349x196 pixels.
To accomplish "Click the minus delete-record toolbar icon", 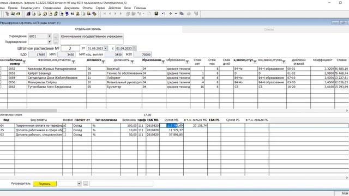I will pos(176,14).
